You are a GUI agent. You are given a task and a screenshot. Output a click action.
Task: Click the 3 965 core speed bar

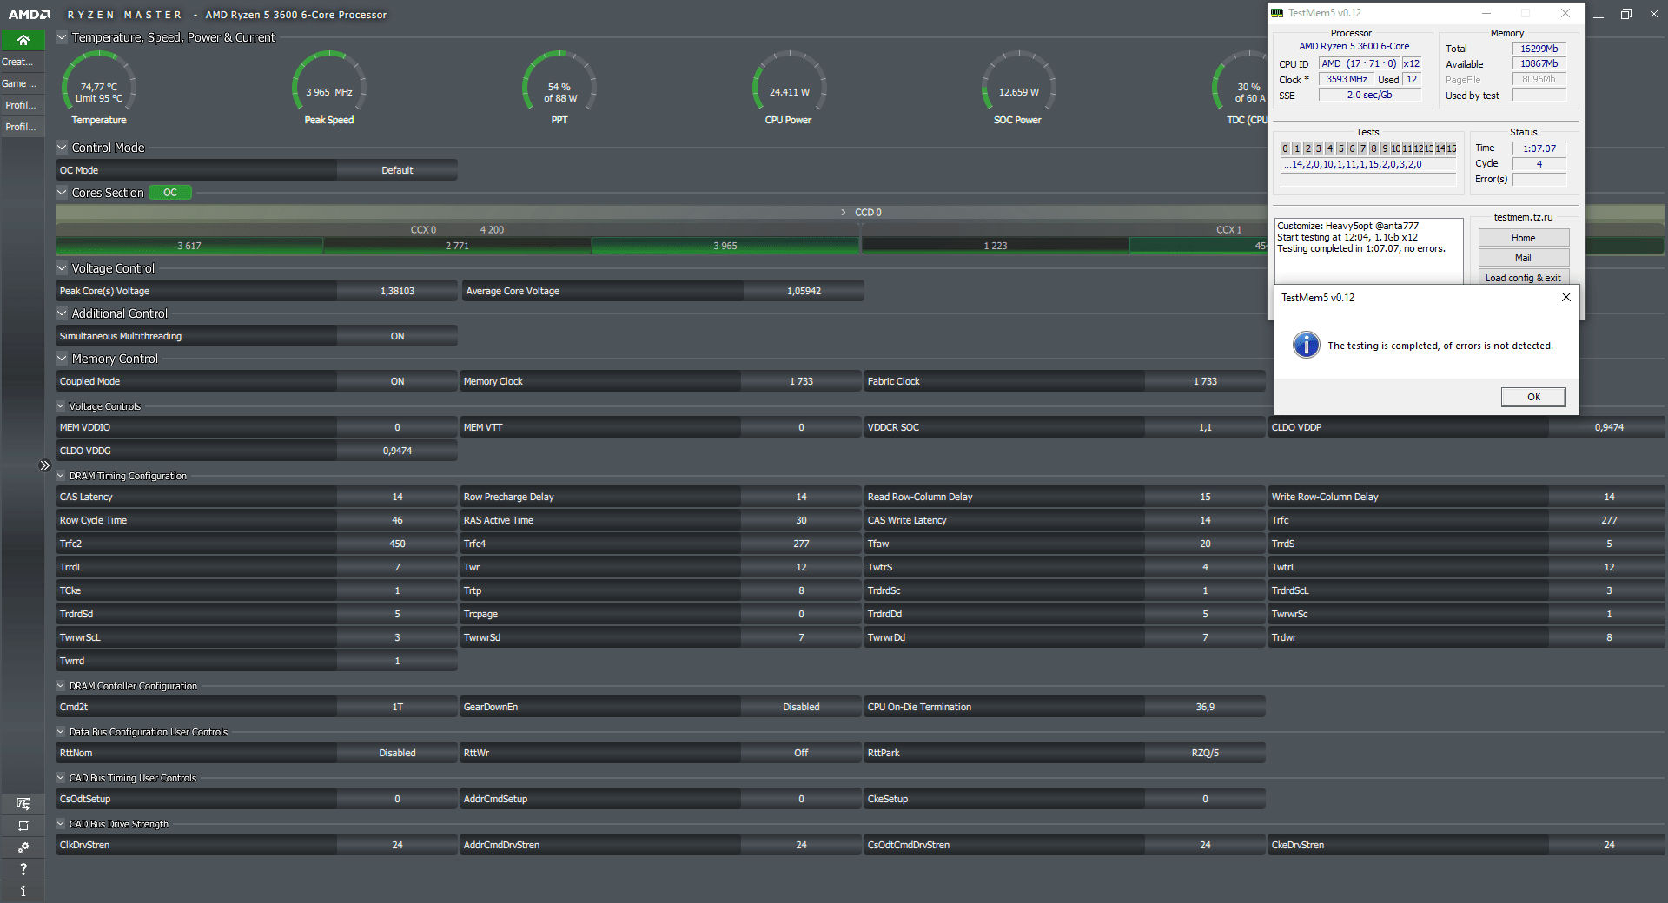coord(725,246)
